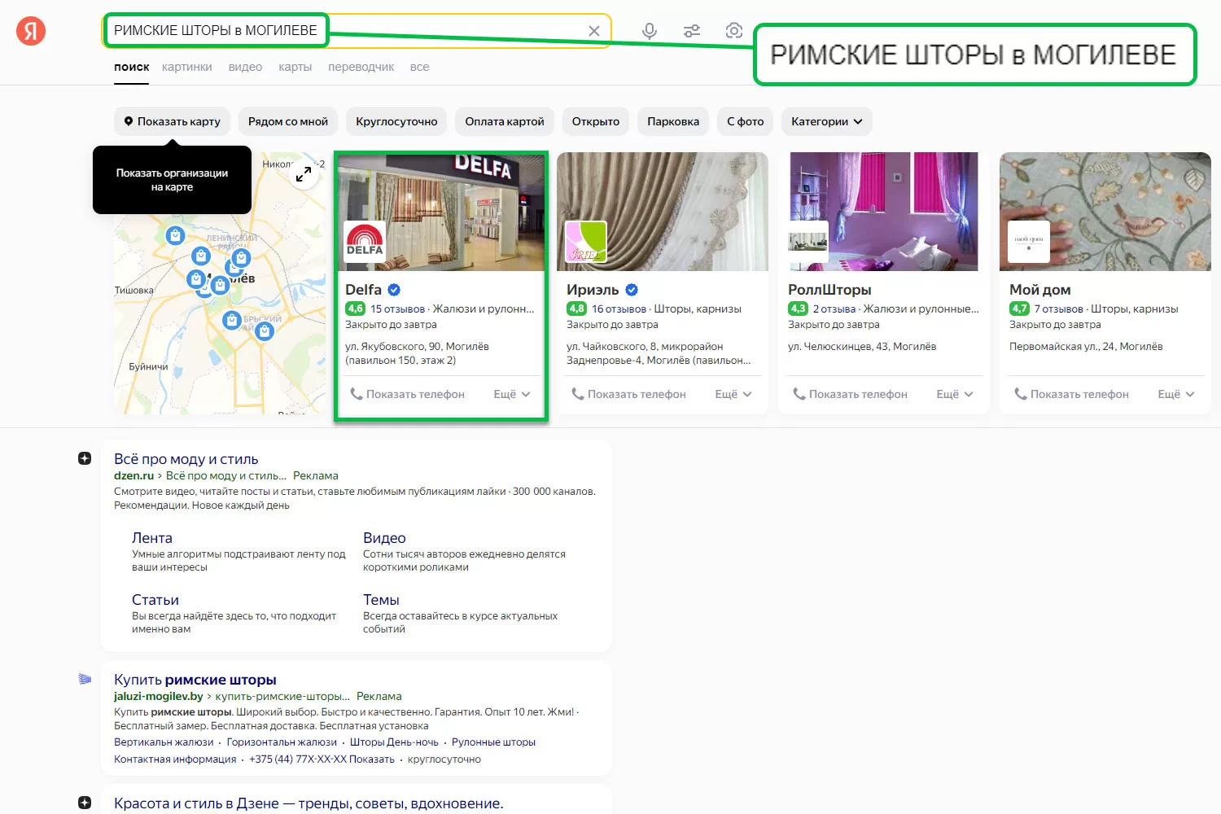Click the Delfa logo thumbnail

[x=365, y=241]
